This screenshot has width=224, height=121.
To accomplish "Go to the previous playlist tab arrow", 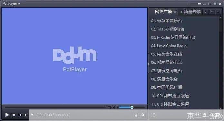I will (x=205, y=12).
